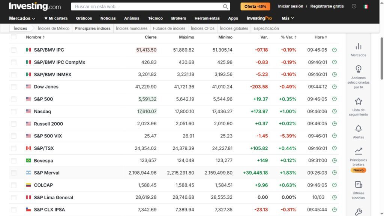The height and width of the screenshot is (216, 384).
Task: Click the search magnifier icon
Action: point(225,7)
